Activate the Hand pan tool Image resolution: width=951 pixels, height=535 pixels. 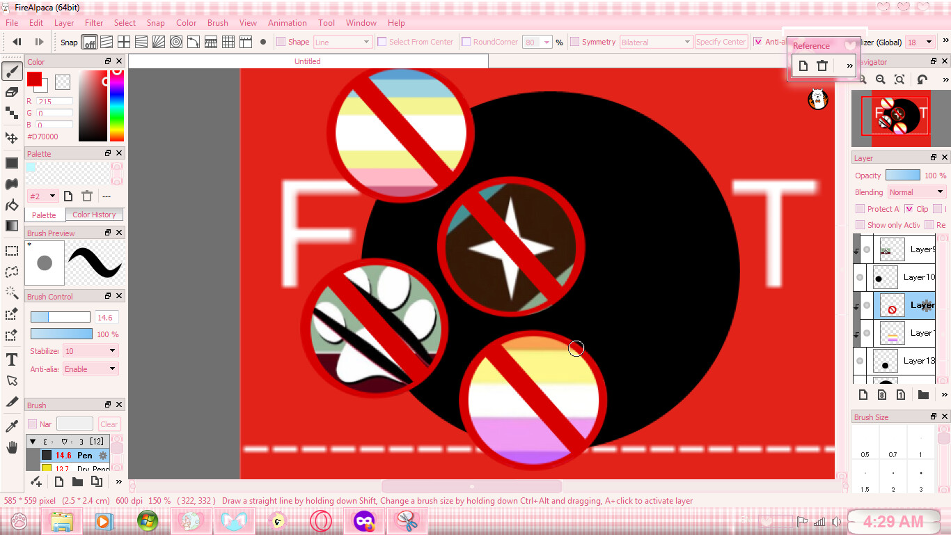[12, 448]
